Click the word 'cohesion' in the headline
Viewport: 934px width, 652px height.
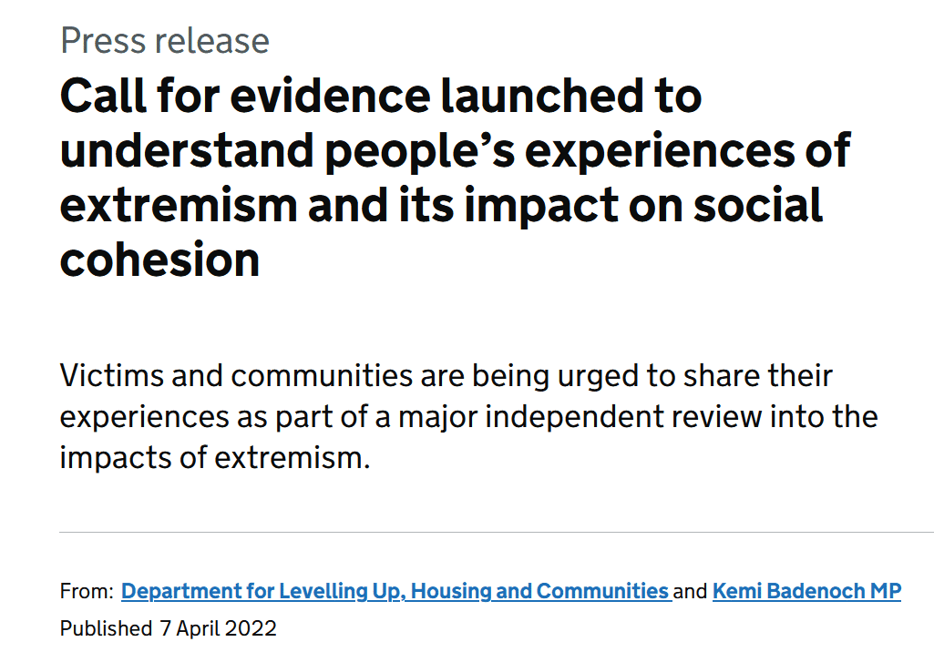pos(160,260)
